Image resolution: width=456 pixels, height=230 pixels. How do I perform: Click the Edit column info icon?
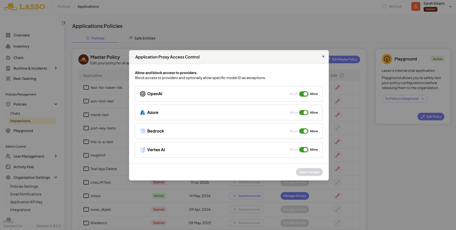[342, 75]
